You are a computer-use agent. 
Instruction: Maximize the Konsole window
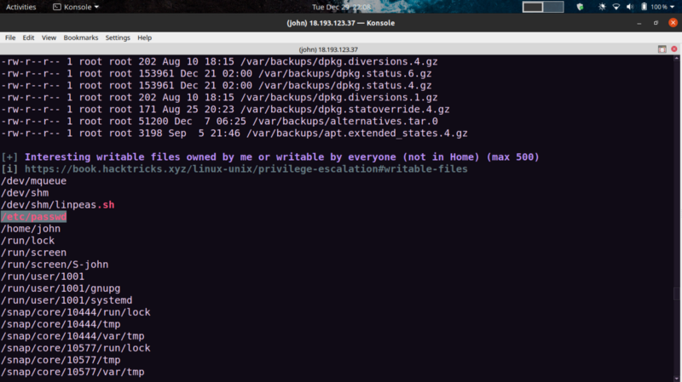[656, 23]
